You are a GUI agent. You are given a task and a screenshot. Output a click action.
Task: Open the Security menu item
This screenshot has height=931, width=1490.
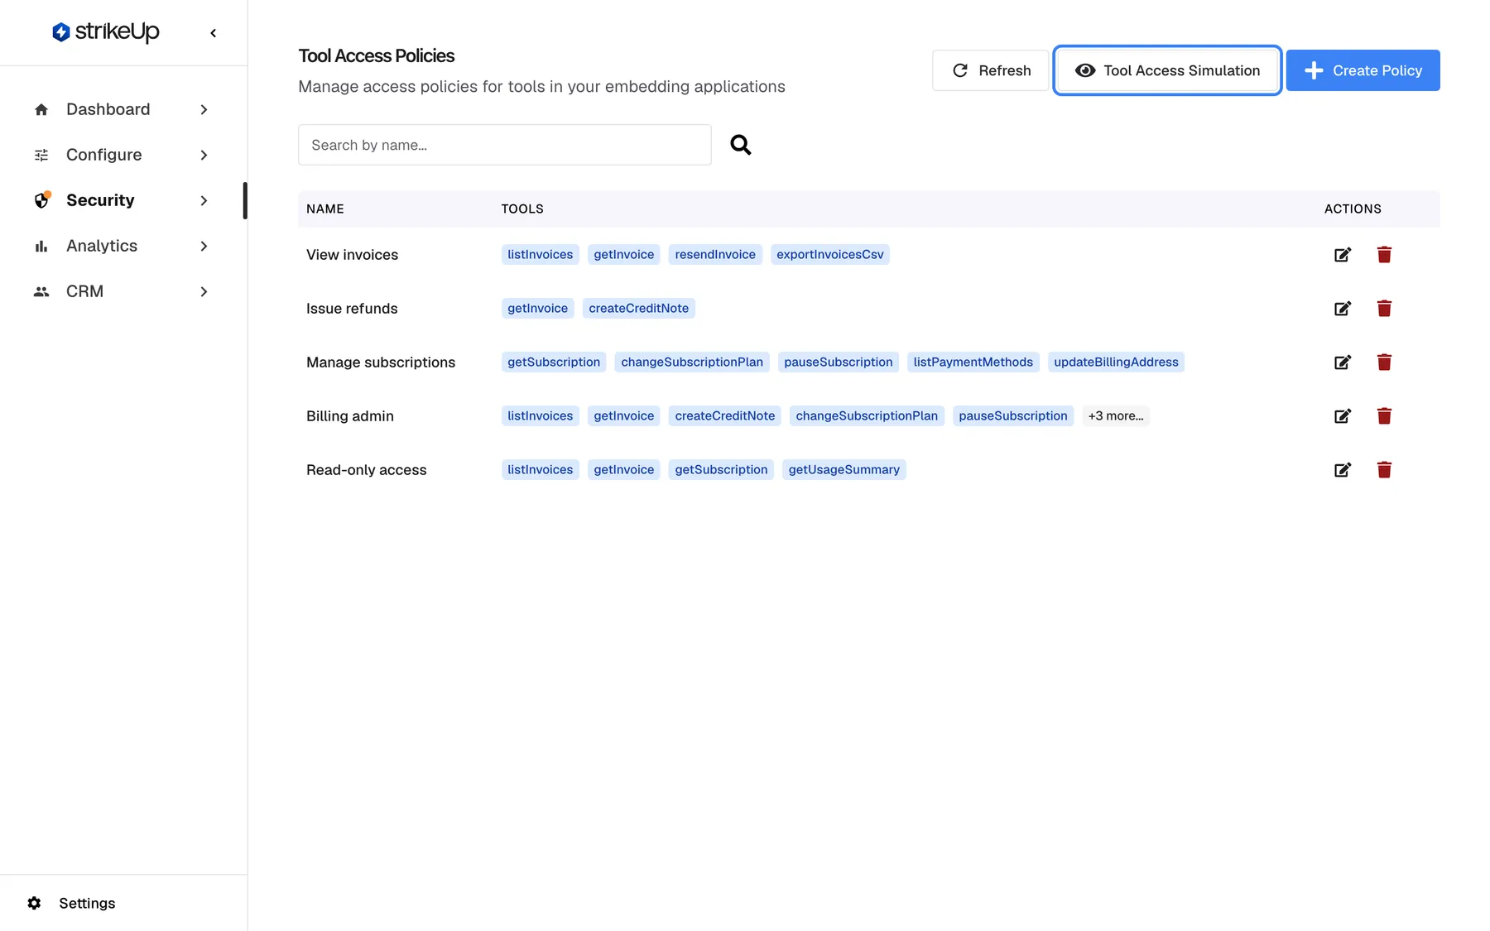123,200
